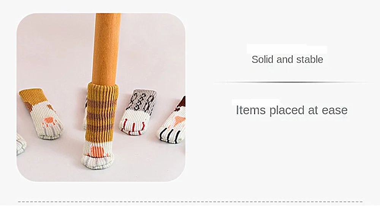This screenshot has height=210, width=380.
Task: Select partial white sock at photo's left edge
Action: (21, 144)
